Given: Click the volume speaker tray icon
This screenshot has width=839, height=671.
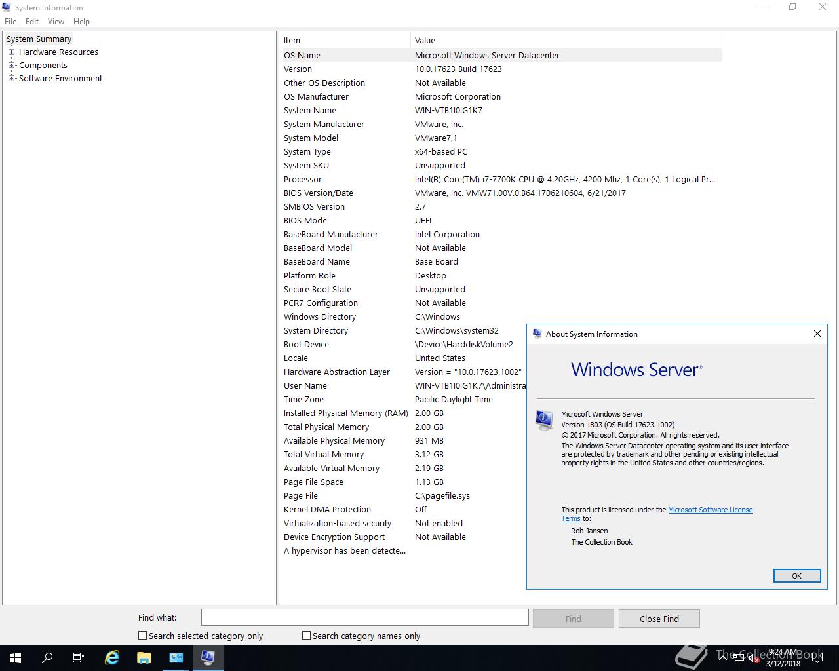Looking at the screenshot, I should [753, 659].
